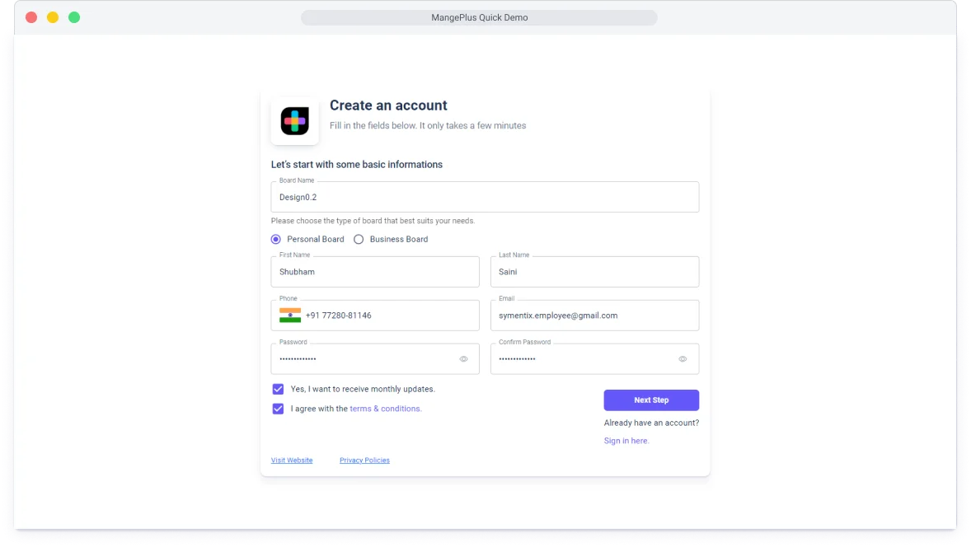The width and height of the screenshot is (971, 547).
Task: Click the MangePlus app logo
Action: [294, 121]
